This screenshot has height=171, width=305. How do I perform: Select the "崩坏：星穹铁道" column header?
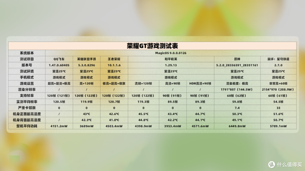tap(278, 59)
